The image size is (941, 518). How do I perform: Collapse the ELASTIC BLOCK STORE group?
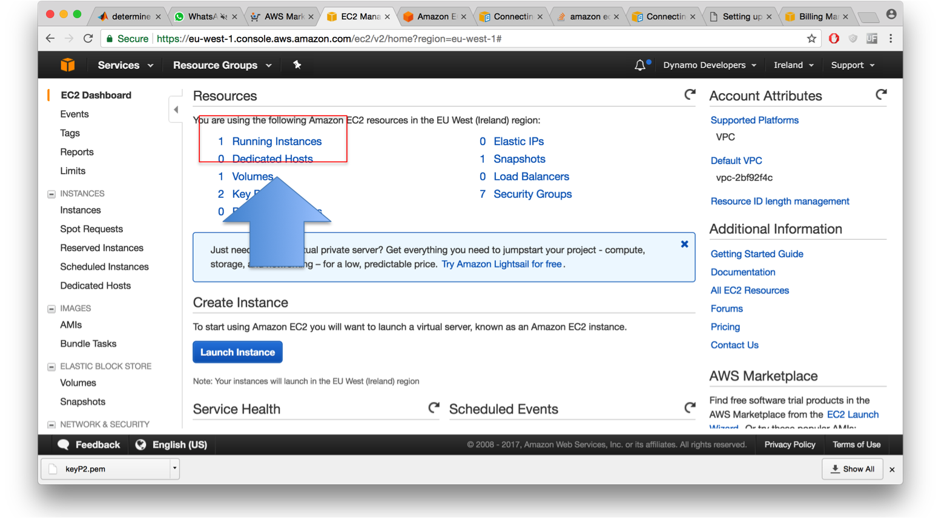(51, 367)
